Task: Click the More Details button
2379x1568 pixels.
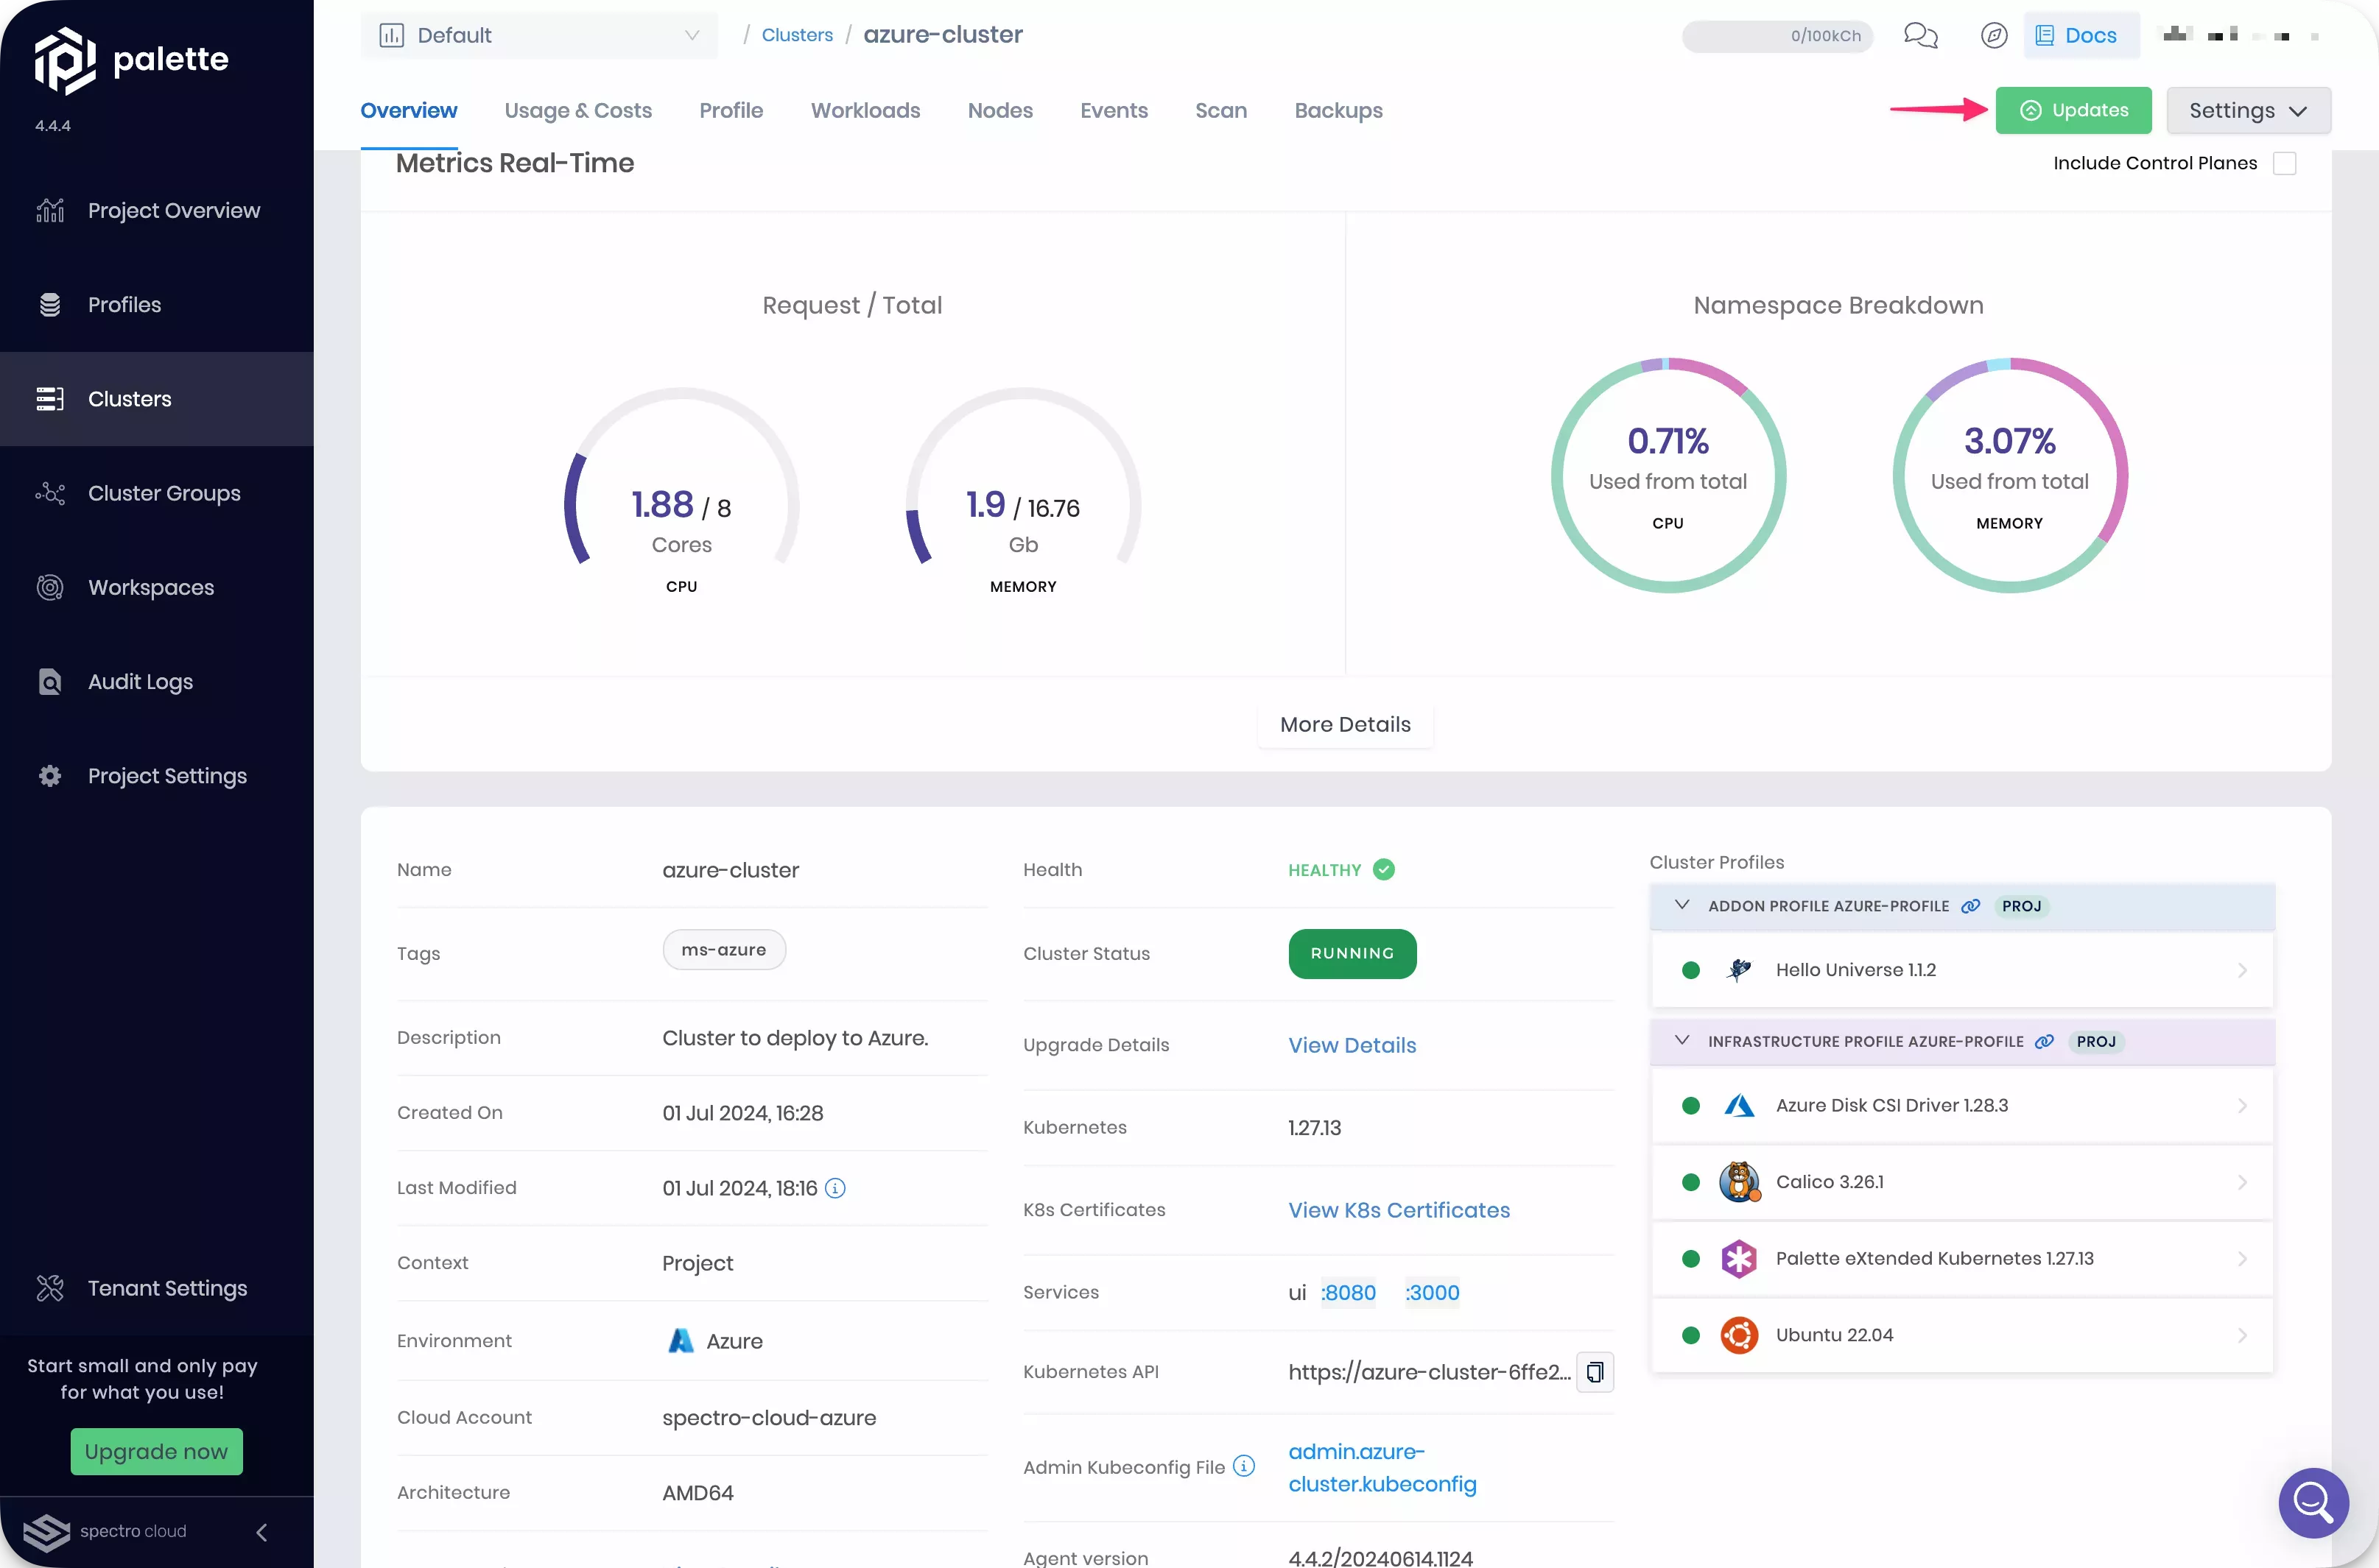Action: [1345, 724]
